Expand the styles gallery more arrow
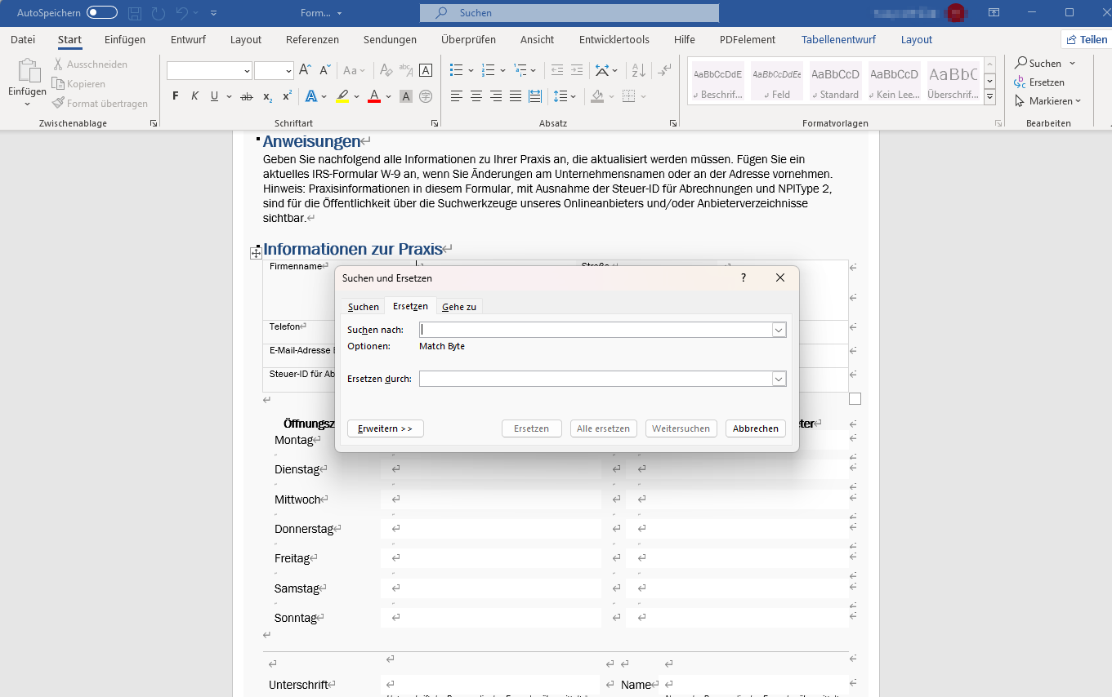The image size is (1112, 697). [990, 96]
